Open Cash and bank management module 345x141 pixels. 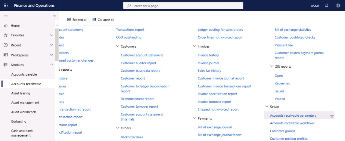[x=22, y=133]
